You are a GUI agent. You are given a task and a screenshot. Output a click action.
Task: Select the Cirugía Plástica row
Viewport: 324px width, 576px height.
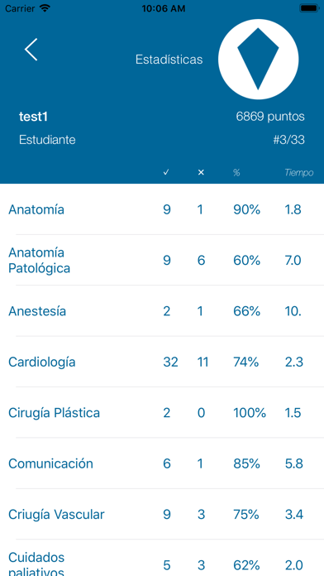162,412
